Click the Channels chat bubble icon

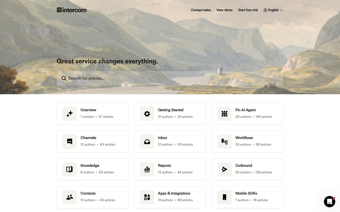click(70, 142)
